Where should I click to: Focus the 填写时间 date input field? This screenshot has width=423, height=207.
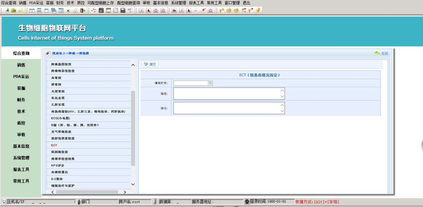193,83
